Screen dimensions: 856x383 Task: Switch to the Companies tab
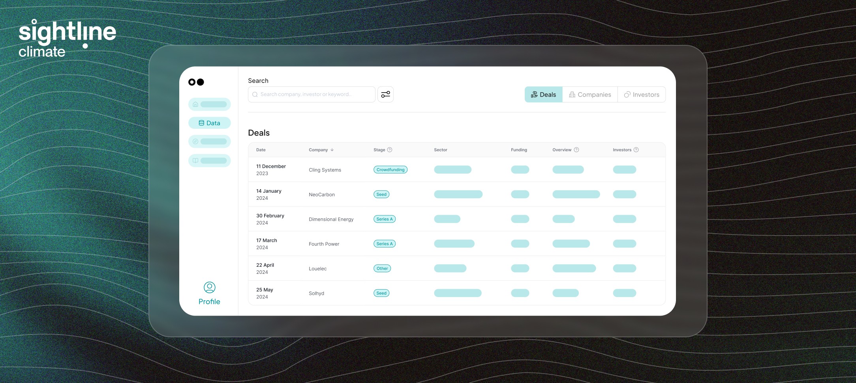click(590, 95)
